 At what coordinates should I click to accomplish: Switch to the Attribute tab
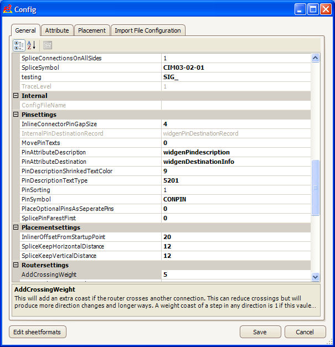click(x=57, y=31)
